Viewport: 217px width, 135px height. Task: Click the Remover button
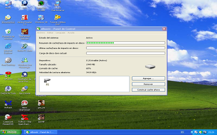[148, 84]
